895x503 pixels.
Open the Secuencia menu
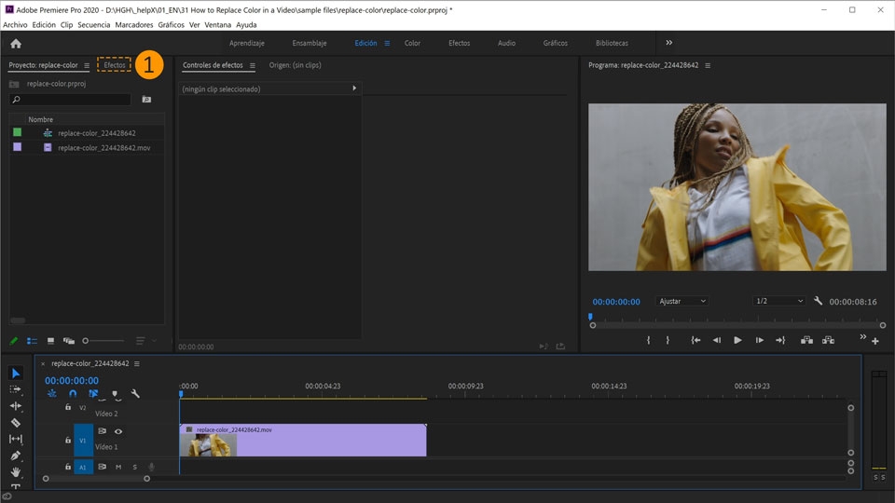(x=93, y=24)
